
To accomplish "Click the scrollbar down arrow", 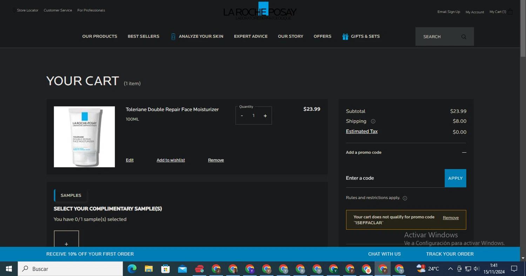I will point(523,258).
